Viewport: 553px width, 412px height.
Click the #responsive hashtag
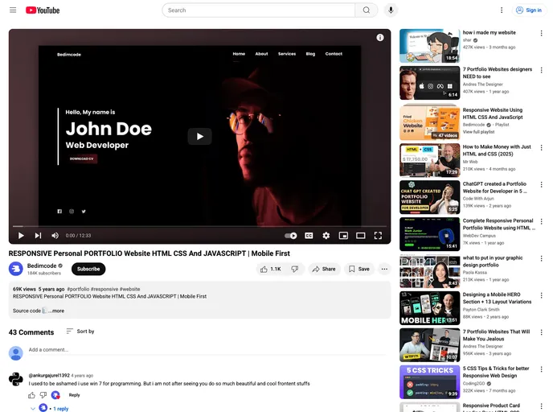coord(104,289)
